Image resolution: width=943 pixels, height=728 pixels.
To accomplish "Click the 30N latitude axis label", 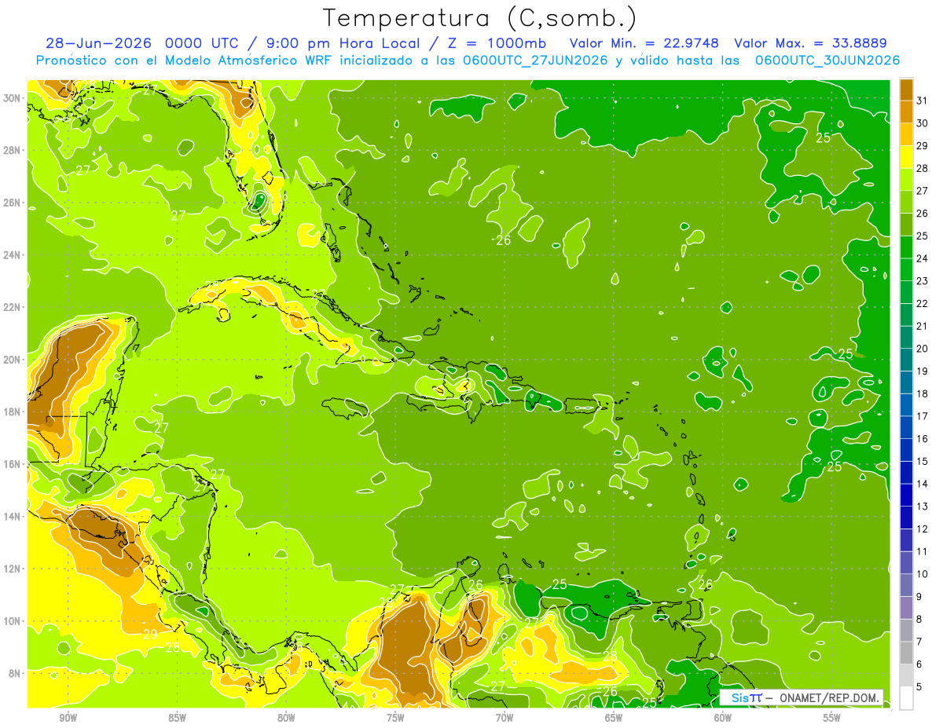I will (13, 98).
